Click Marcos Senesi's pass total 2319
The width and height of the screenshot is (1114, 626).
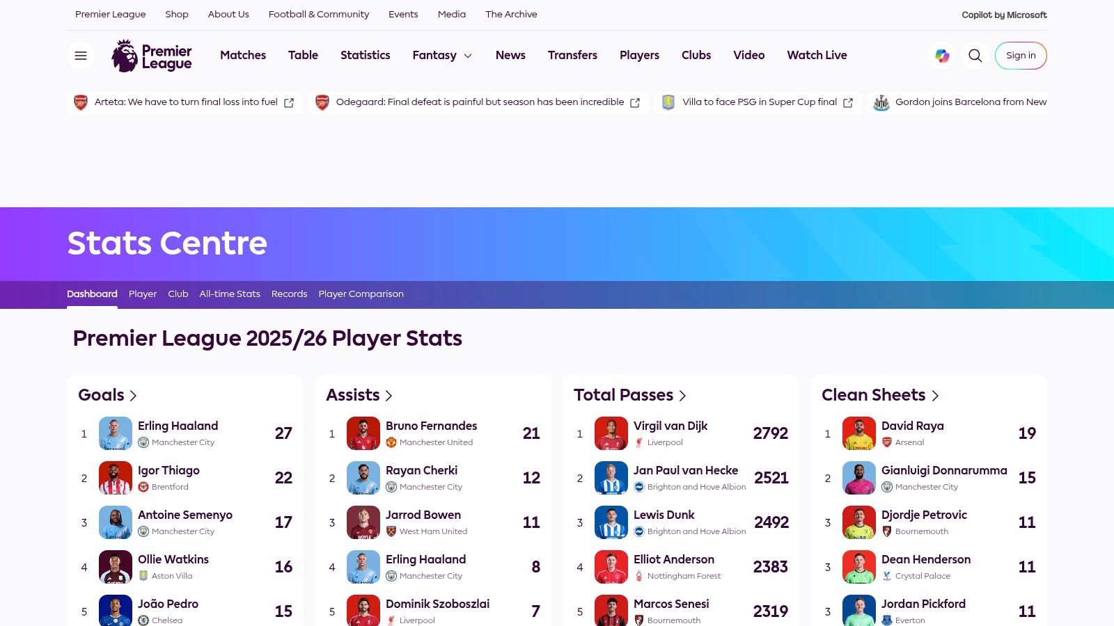(x=771, y=612)
